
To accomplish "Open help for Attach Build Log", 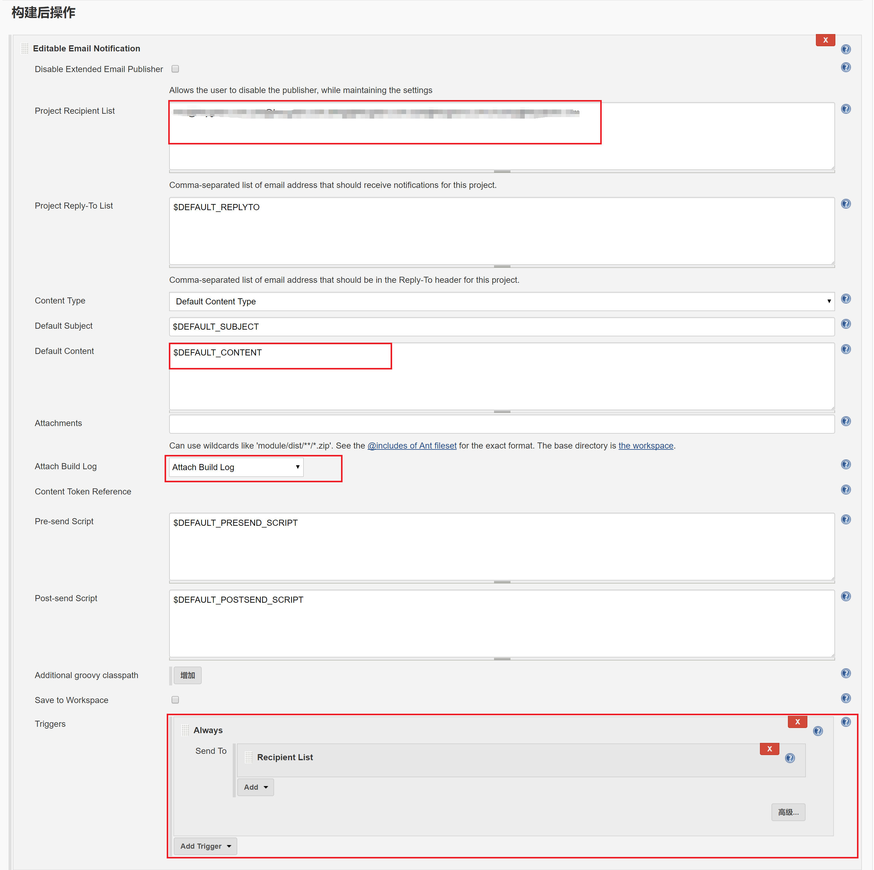I will click(x=845, y=464).
